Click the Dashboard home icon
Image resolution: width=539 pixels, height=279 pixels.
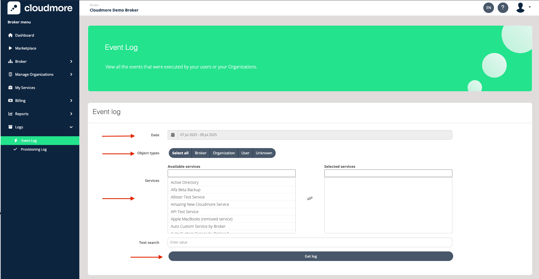(x=10, y=35)
